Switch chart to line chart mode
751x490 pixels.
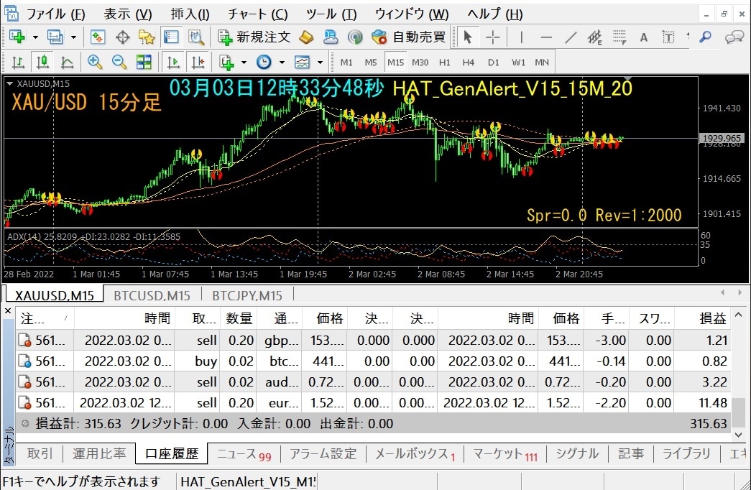(x=68, y=62)
